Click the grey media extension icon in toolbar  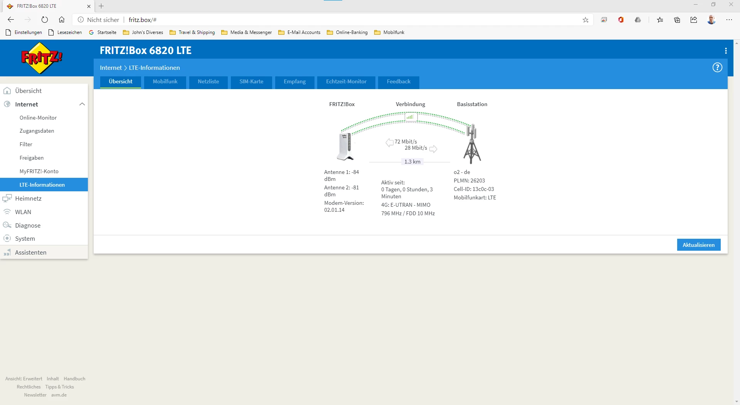point(604,20)
